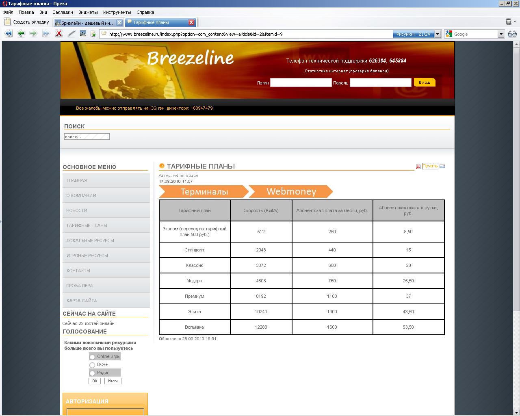Click the wand/pencil toolbar icon
Image resolution: width=520 pixels, height=416 pixels.
coord(71,34)
